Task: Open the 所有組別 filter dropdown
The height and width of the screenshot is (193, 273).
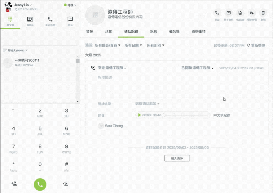Action: click(x=156, y=45)
